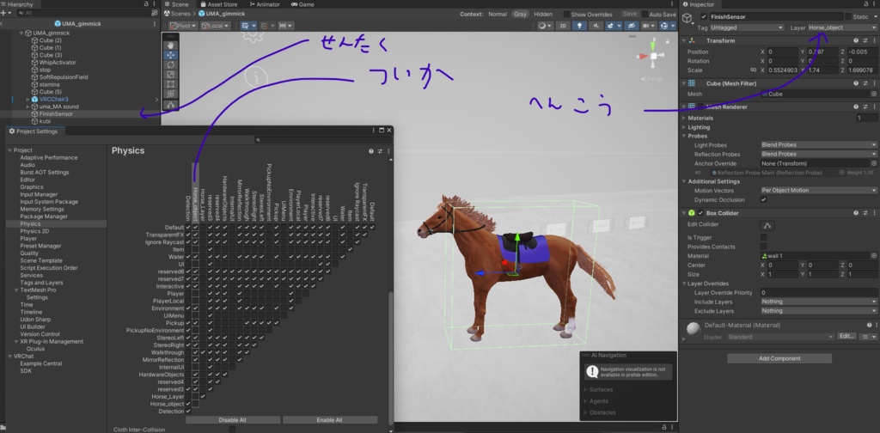Click Edit Collider icon in Box Collider

point(767,225)
